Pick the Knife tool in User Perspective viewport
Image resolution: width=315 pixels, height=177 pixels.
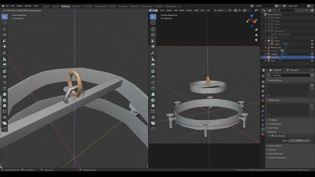(x=4, y=88)
